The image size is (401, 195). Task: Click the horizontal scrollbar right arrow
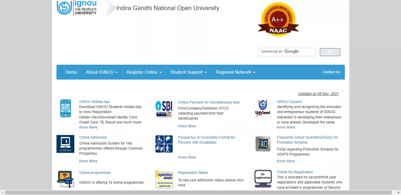(x=398, y=193)
